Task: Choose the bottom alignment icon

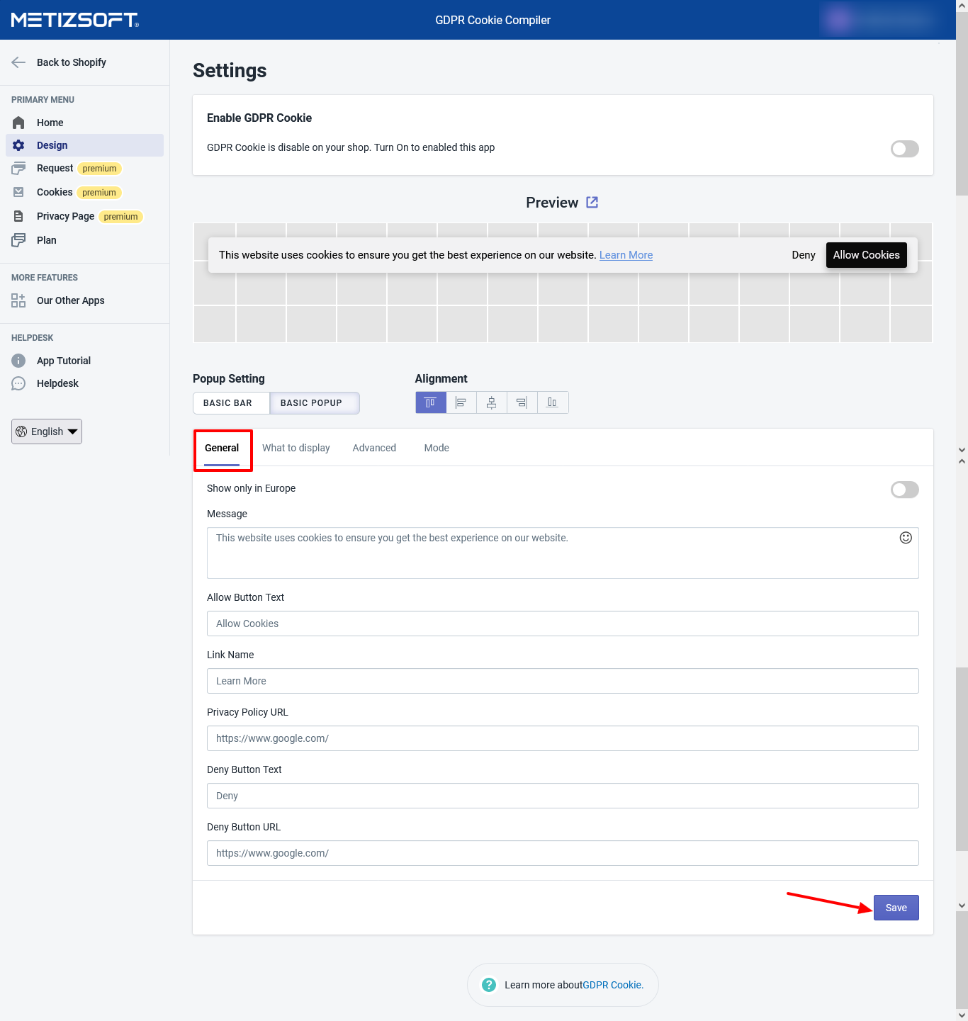Action: (552, 402)
